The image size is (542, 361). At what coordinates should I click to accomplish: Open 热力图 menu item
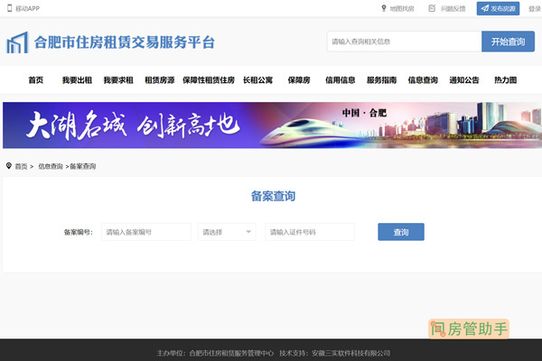[x=505, y=80]
